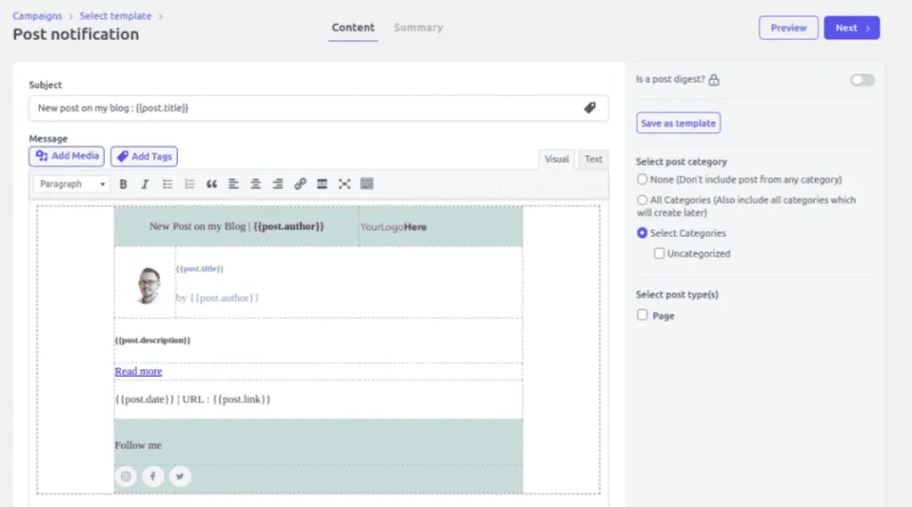Image resolution: width=912 pixels, height=507 pixels.
Task: Check the Page post type checkbox
Action: point(642,315)
